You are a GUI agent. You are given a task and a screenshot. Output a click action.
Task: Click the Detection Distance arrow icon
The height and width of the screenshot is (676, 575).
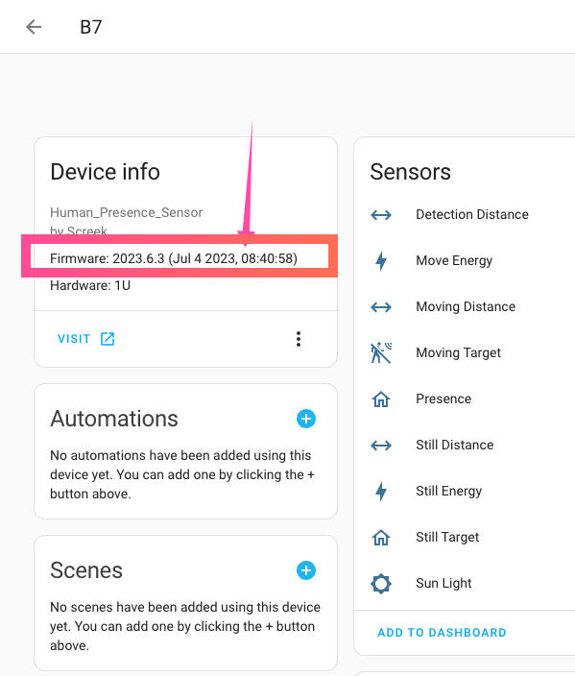[381, 215]
